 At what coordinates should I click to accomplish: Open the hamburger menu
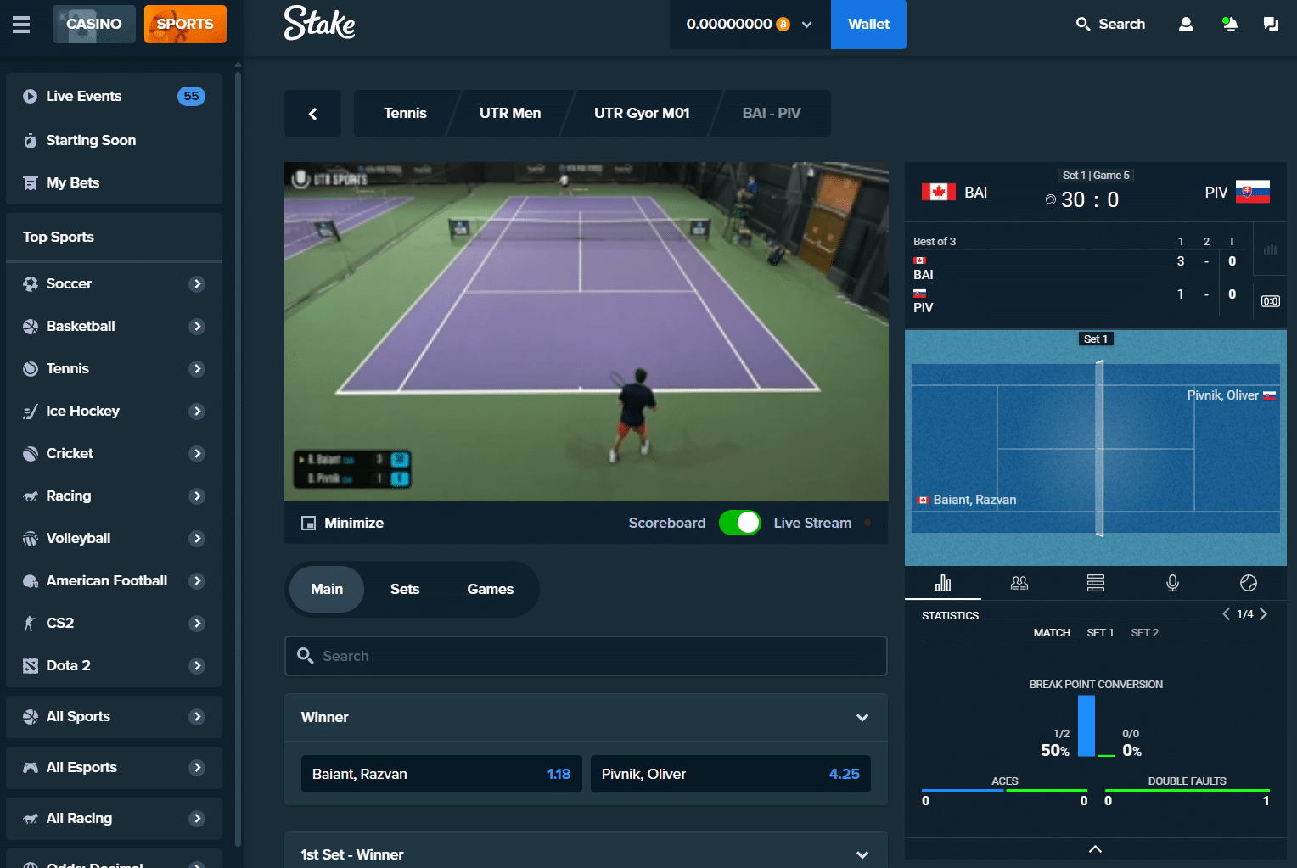(21, 24)
